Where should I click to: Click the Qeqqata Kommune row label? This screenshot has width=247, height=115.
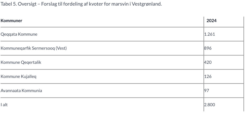[19, 34]
